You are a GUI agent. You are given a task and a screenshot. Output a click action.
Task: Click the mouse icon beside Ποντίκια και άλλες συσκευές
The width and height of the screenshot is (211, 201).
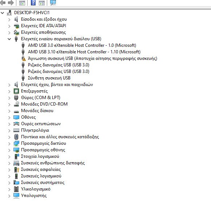point(16,137)
